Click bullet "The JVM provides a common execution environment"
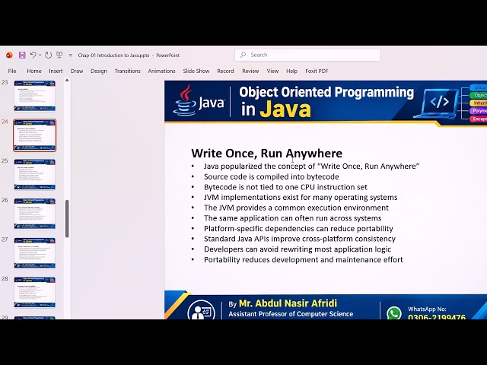This screenshot has height=365, width=487. tap(296, 208)
